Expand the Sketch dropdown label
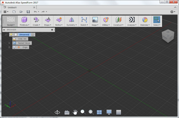Viewport: 179px width, 118px height. pos(84,25)
